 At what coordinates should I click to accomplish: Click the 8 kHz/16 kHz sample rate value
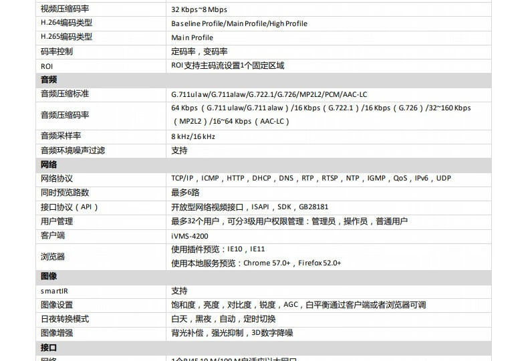[193, 137]
